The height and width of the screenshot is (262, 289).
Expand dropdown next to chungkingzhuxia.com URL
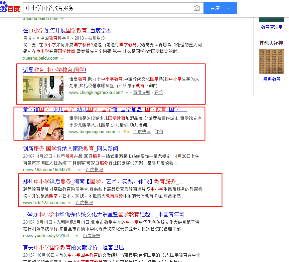click(x=127, y=93)
